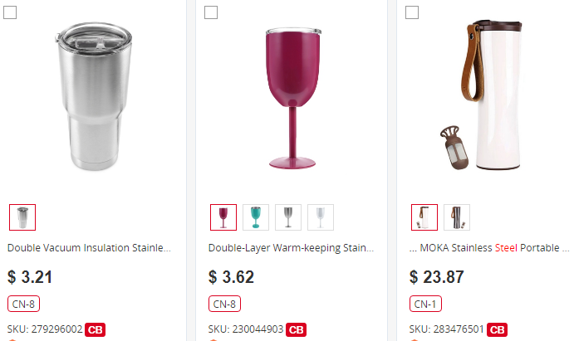
Task: Choose the white MOKA bottle variant thumbnail
Action: tap(424, 217)
